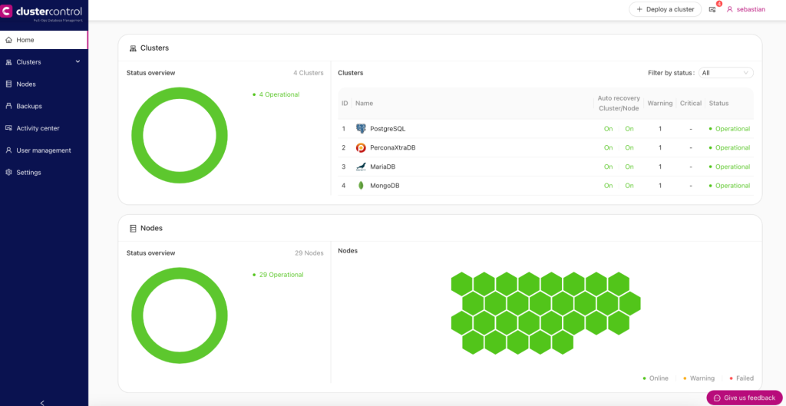This screenshot has width=786, height=406.
Task: Open Backups page from sidebar
Action: (x=44, y=106)
